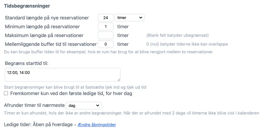Expand the Afrunder timer 'dag' dropdown
273x133 pixels.
click(83, 105)
